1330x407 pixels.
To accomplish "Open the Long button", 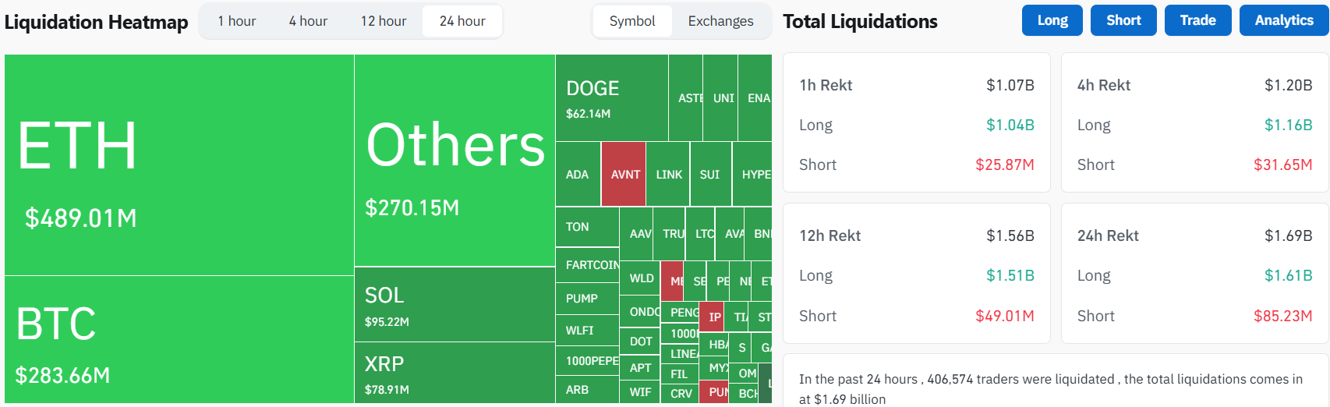I will [x=1052, y=20].
